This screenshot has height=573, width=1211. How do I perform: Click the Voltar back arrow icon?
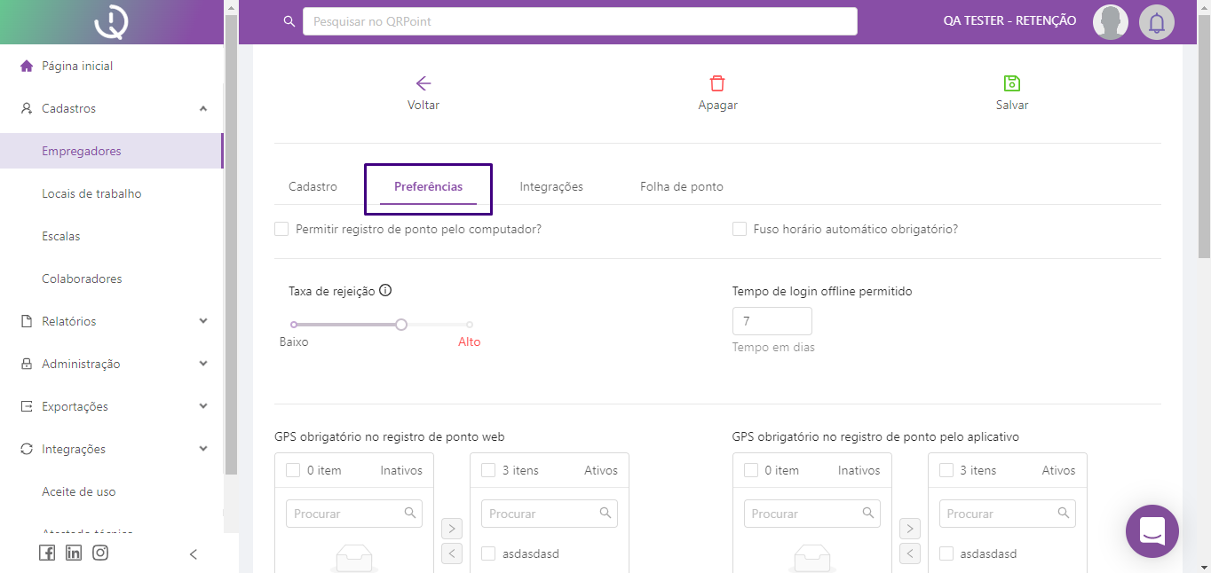(x=423, y=83)
